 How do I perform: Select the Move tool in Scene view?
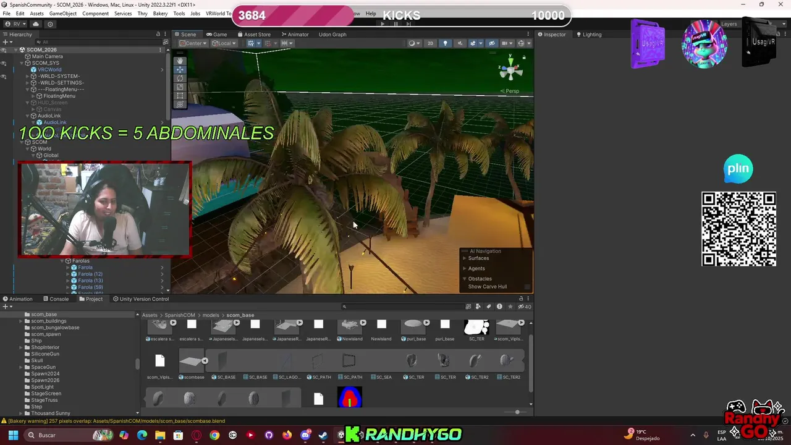click(x=180, y=70)
